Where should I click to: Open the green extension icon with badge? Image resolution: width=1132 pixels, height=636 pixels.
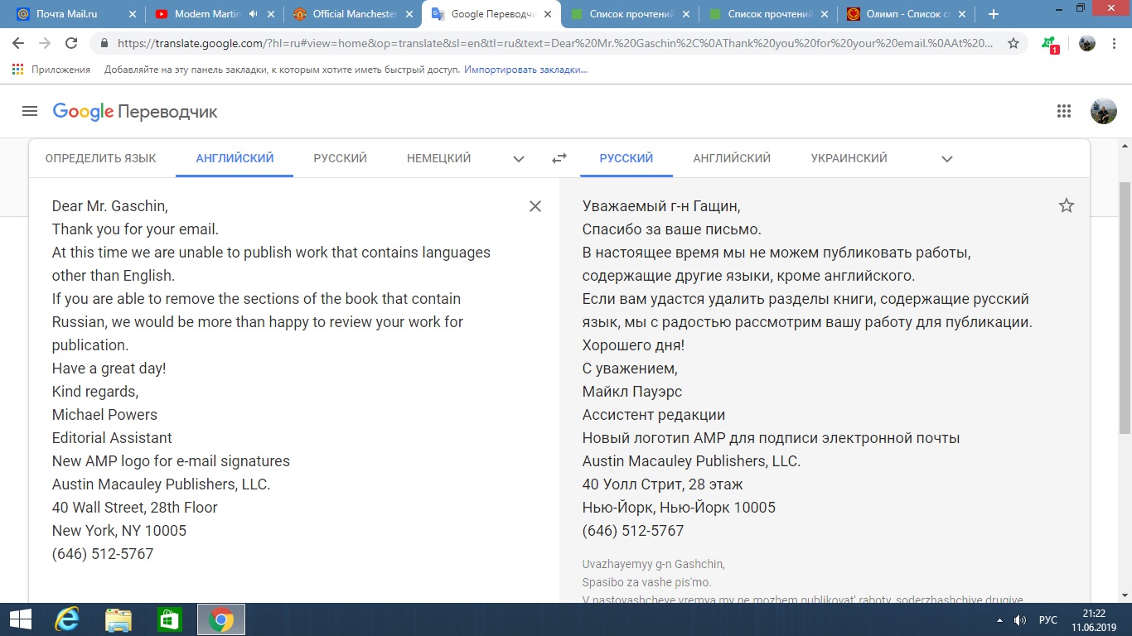pyautogui.click(x=1050, y=45)
